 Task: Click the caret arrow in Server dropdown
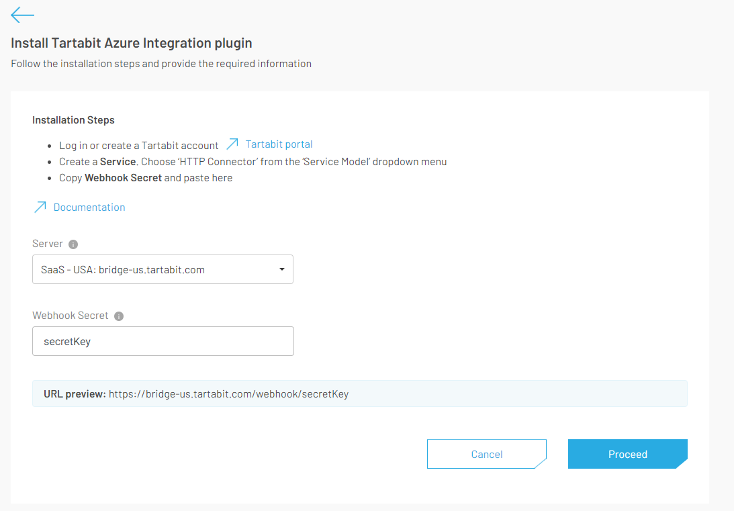pyautogui.click(x=281, y=269)
